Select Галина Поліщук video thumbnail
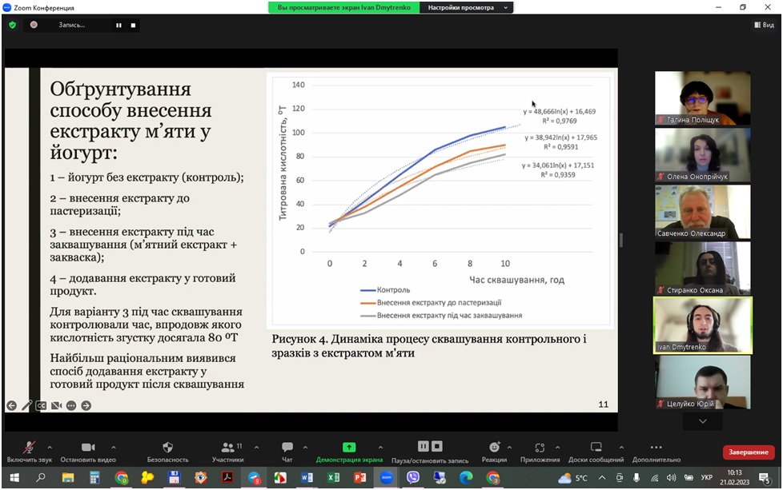The height and width of the screenshot is (490, 783). tap(703, 98)
